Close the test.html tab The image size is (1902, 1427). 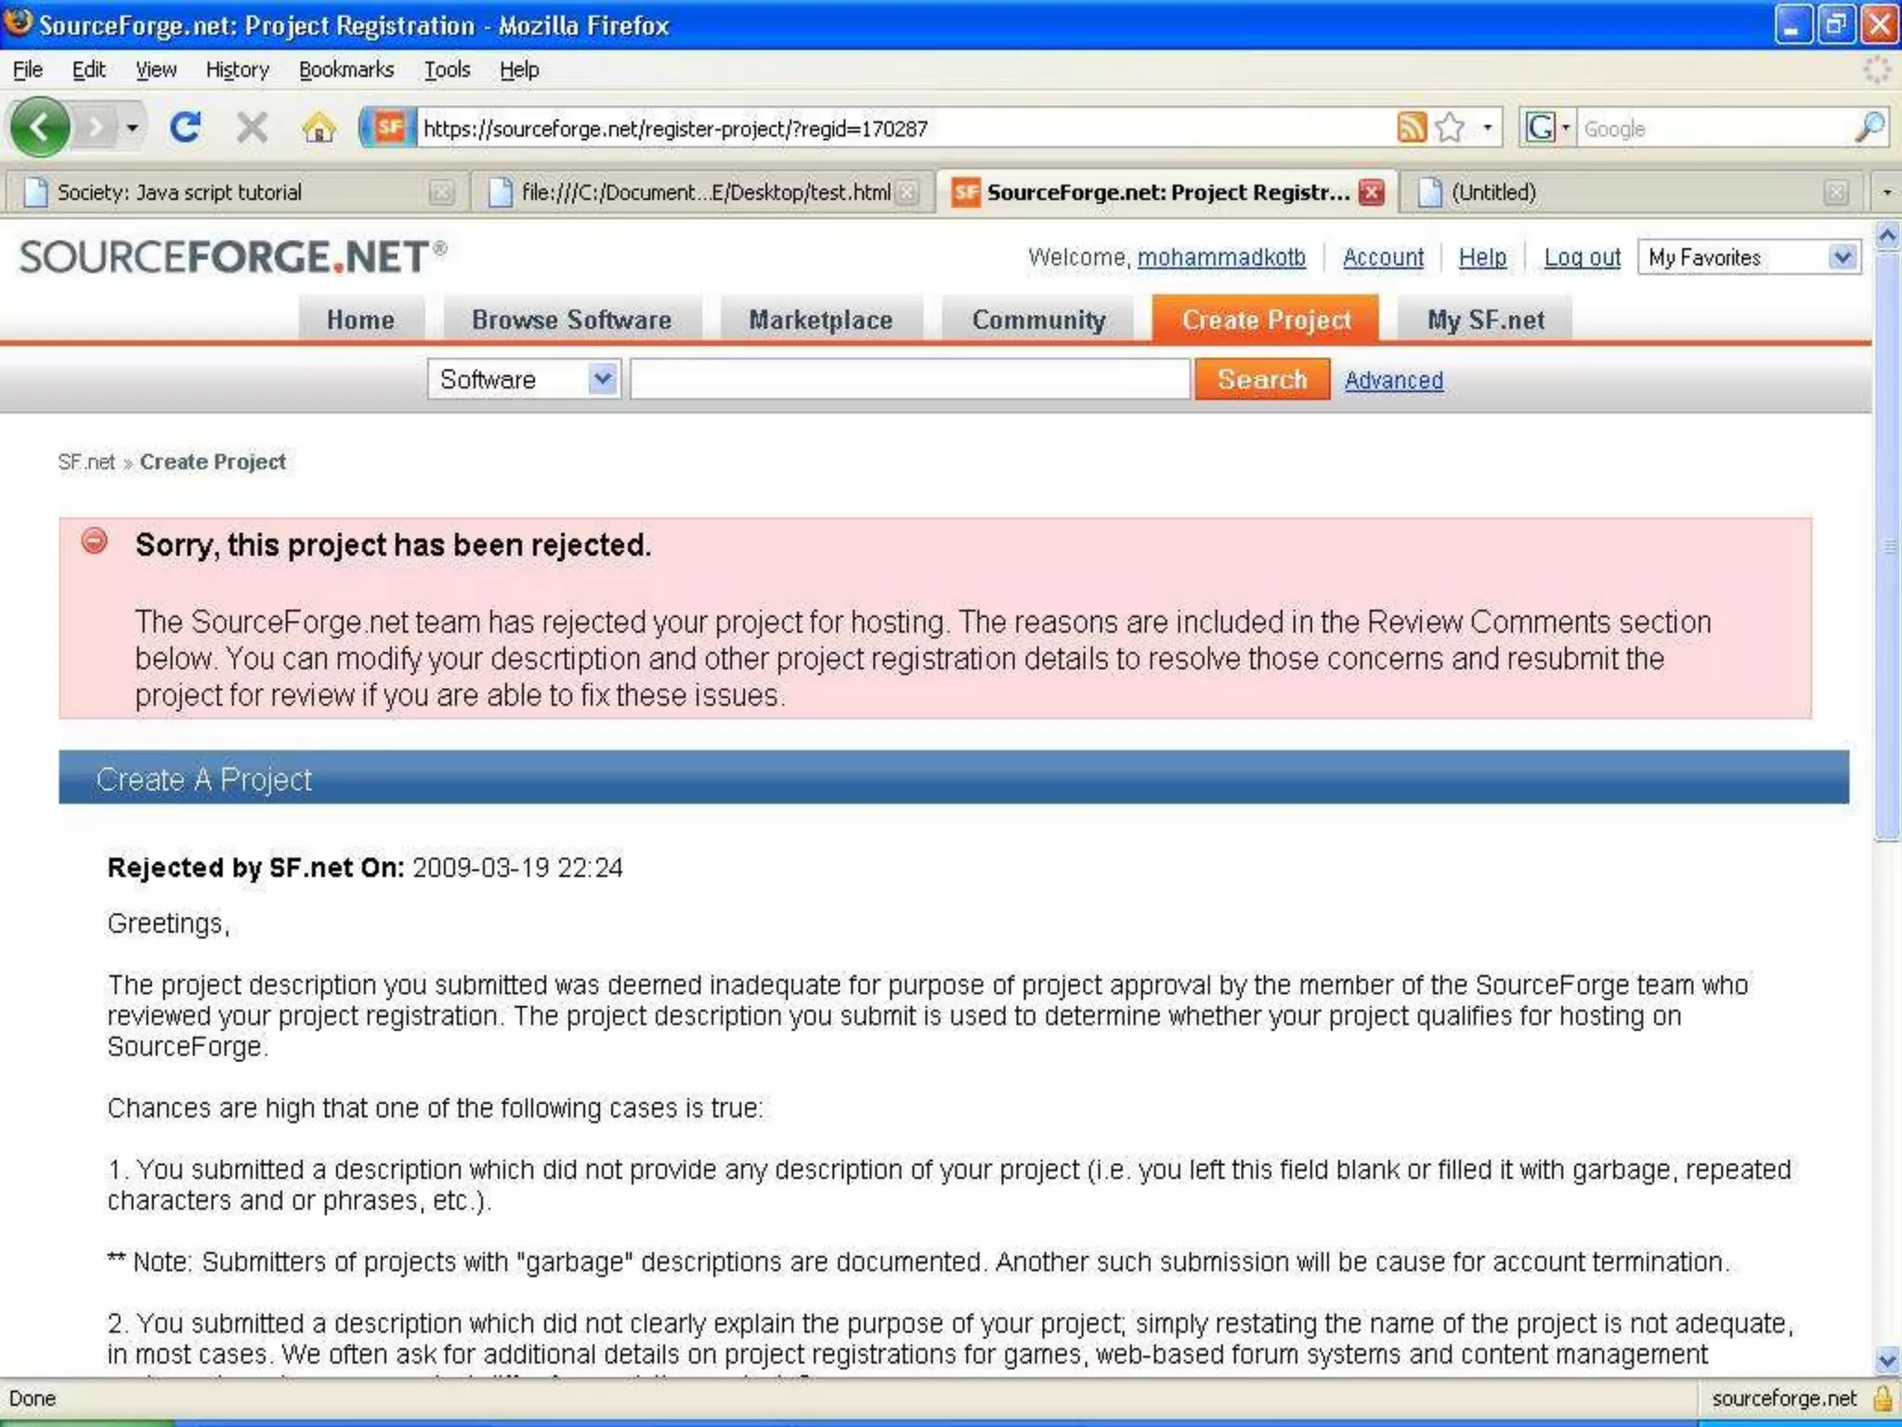pos(907,192)
